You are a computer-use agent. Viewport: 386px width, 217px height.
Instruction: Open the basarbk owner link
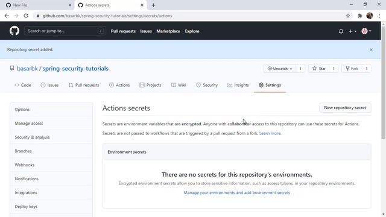point(27,68)
